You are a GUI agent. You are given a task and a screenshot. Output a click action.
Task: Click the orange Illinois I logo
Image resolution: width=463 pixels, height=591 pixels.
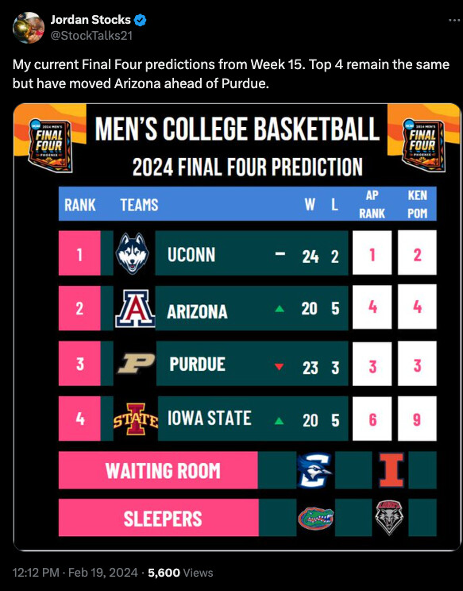click(391, 470)
